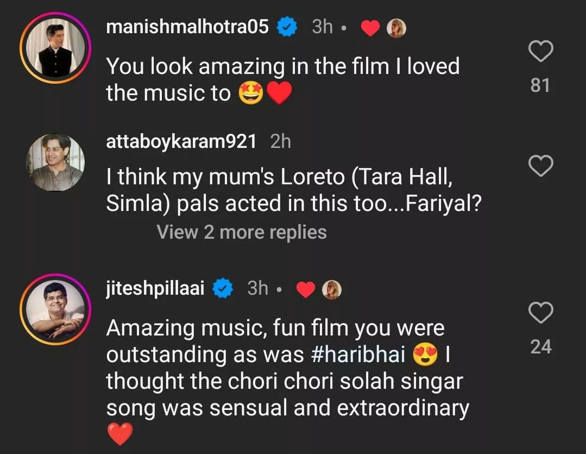
Task: Like jiteshpillaai's comment with heart icon
Action: pos(540,313)
